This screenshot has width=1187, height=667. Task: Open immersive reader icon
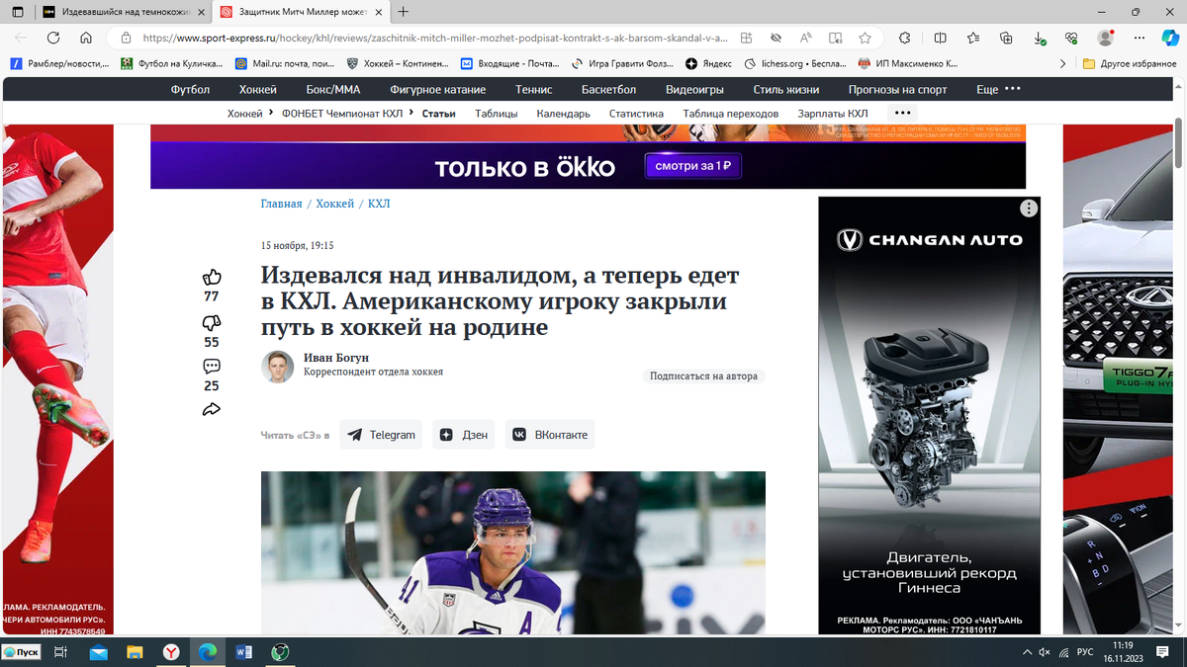[x=836, y=38]
